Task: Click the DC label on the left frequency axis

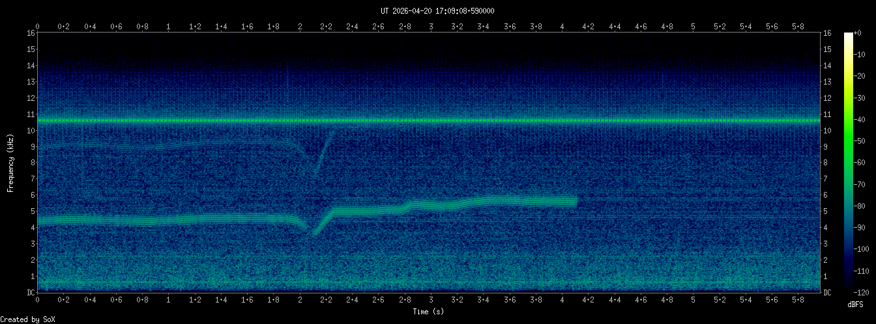Action: pyautogui.click(x=31, y=292)
